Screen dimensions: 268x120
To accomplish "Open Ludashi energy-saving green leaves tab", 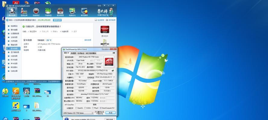I will pyautogui.click(x=48, y=12).
